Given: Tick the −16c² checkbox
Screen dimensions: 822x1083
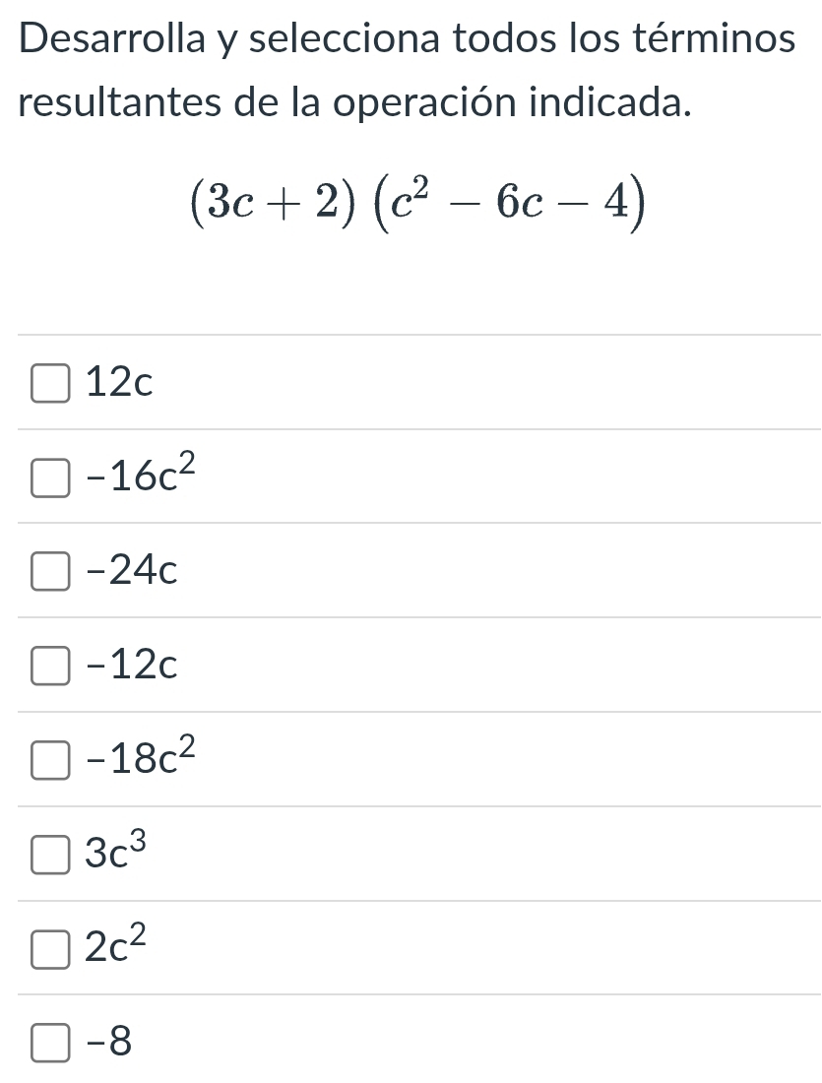Looking at the screenshot, I should click(x=50, y=478).
